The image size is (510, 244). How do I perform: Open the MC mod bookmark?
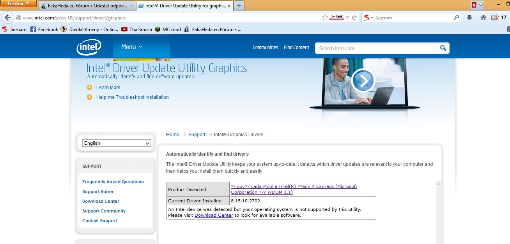pyautogui.click(x=168, y=29)
